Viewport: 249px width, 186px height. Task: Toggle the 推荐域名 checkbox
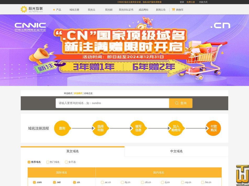[29, 162]
